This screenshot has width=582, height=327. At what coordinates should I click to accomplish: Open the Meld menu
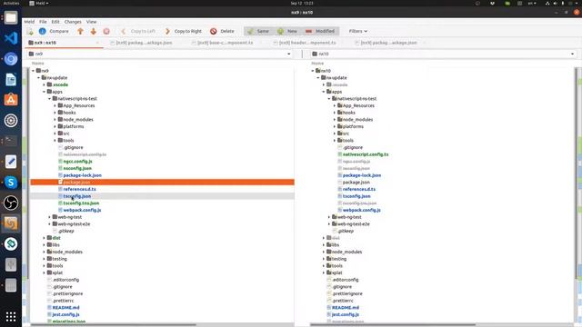point(29,22)
